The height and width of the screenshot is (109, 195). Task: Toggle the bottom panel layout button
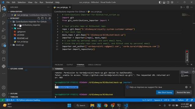164,2
